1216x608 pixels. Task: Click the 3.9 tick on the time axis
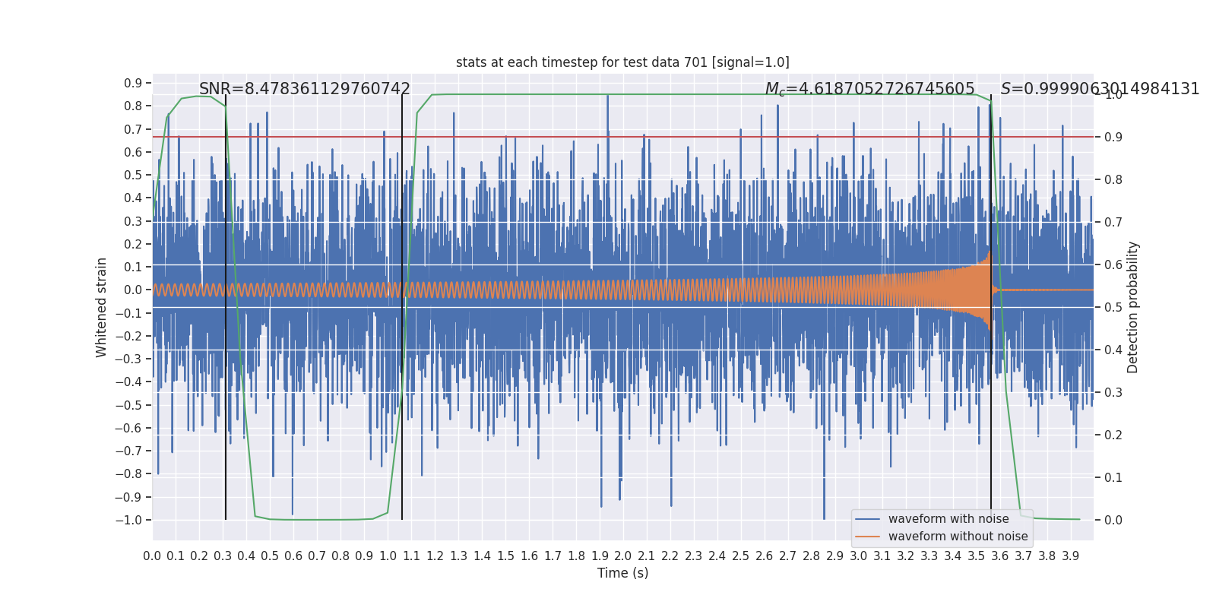coord(1071,556)
